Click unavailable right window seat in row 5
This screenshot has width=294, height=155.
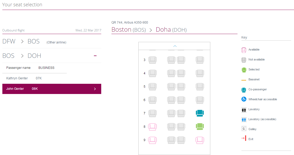coord(200,87)
